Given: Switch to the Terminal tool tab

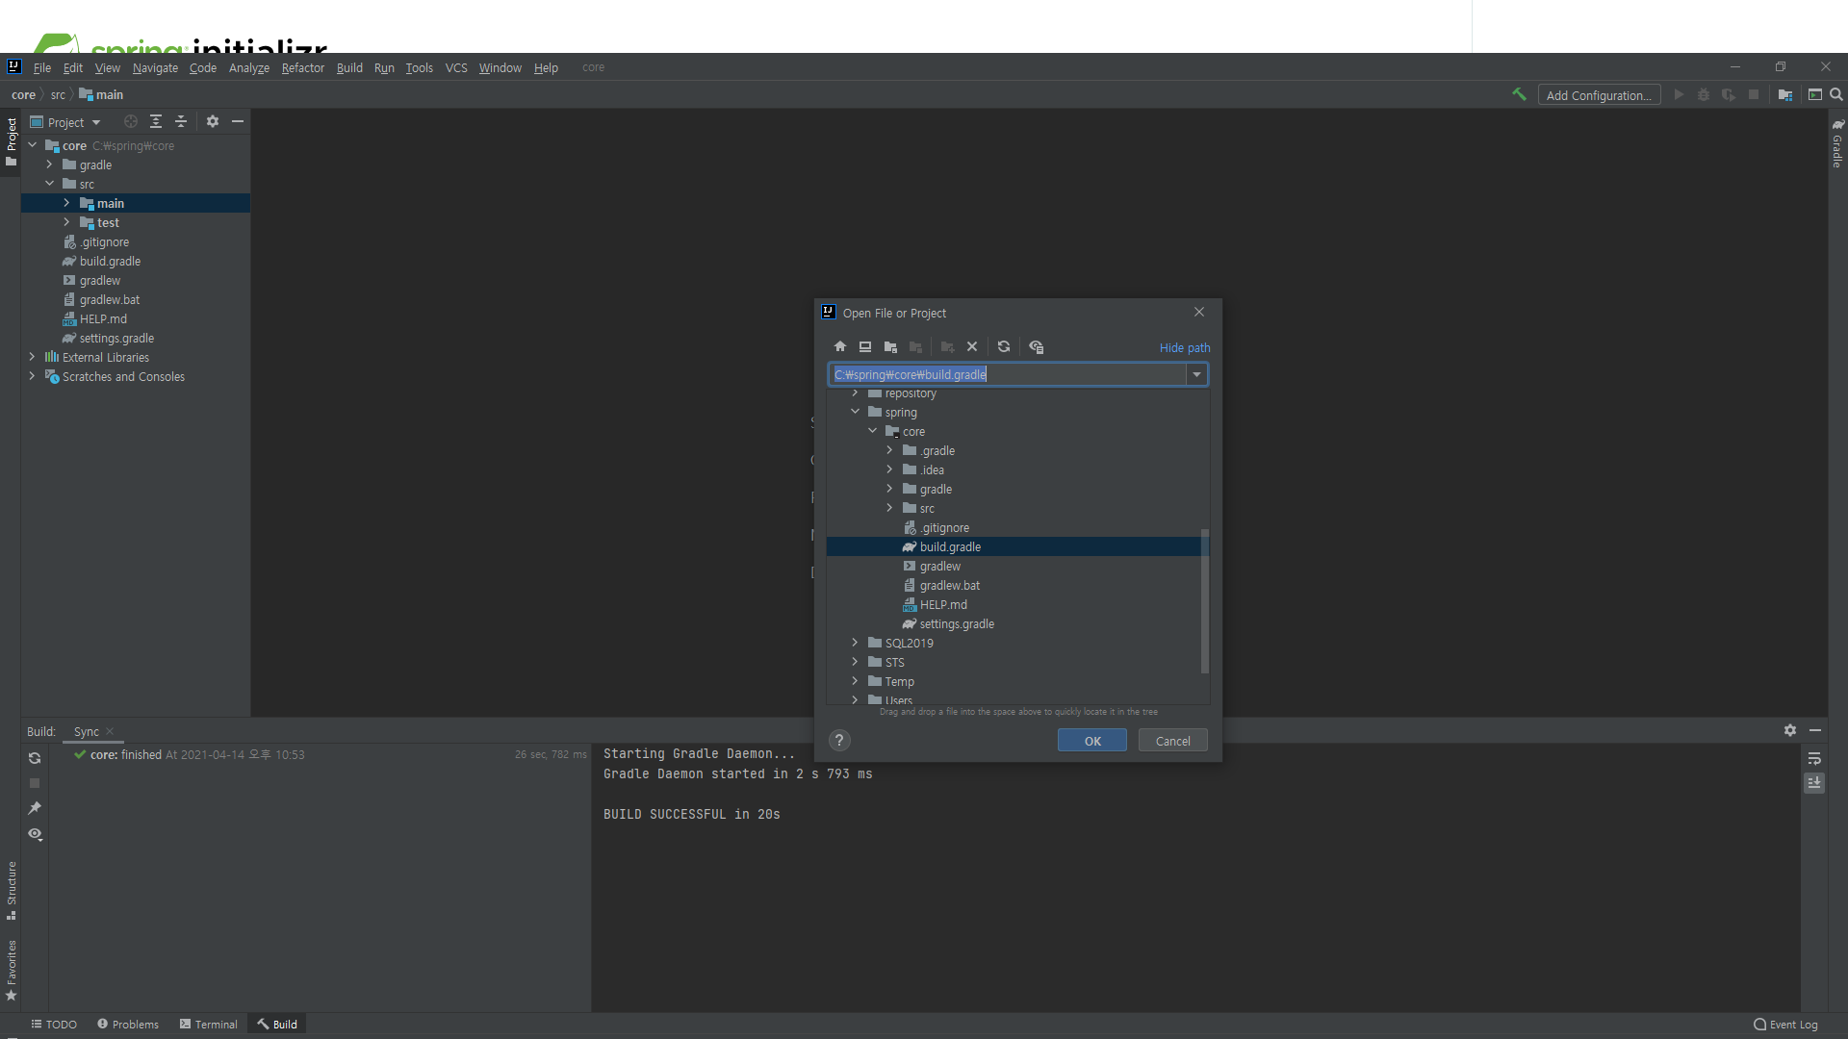Looking at the screenshot, I should 208,1025.
